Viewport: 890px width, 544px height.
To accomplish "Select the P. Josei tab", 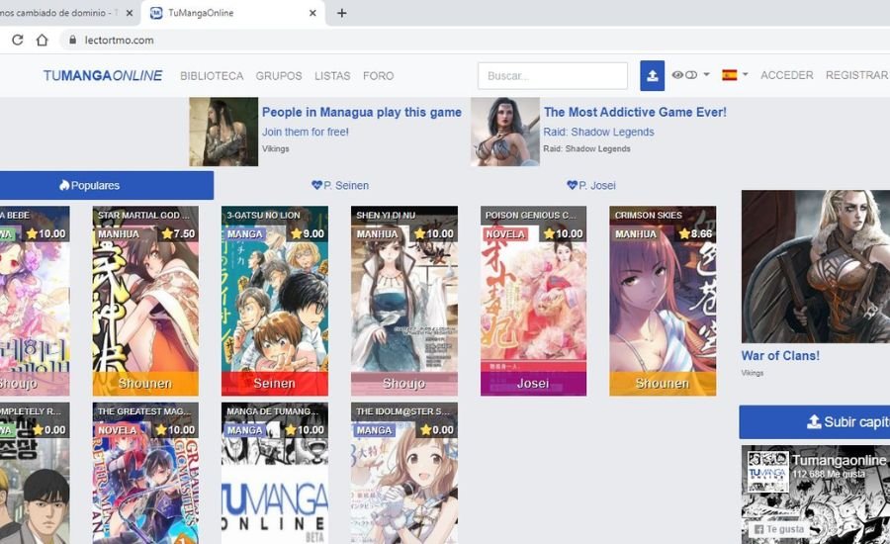I will [591, 185].
